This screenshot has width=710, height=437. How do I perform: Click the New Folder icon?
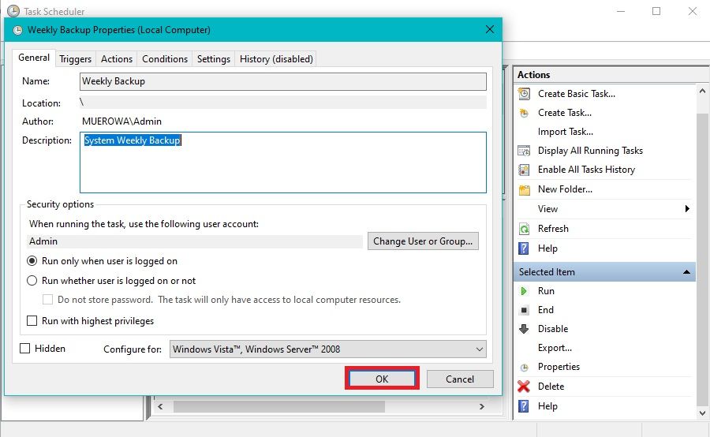524,189
